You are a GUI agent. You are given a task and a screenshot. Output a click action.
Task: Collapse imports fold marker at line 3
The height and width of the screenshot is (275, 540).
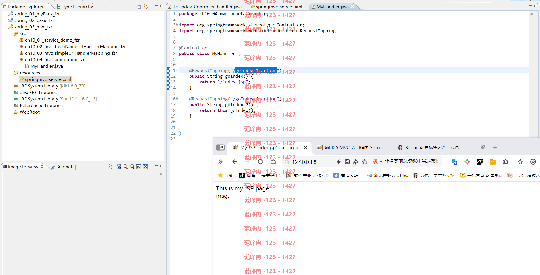[177, 25]
